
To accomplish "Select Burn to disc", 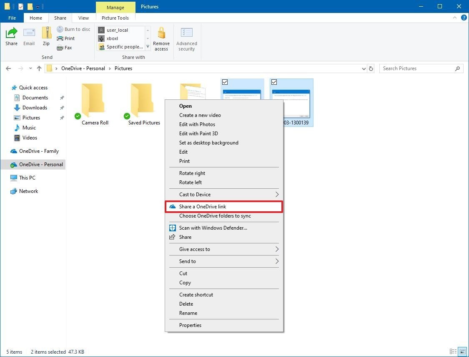I will point(73,29).
